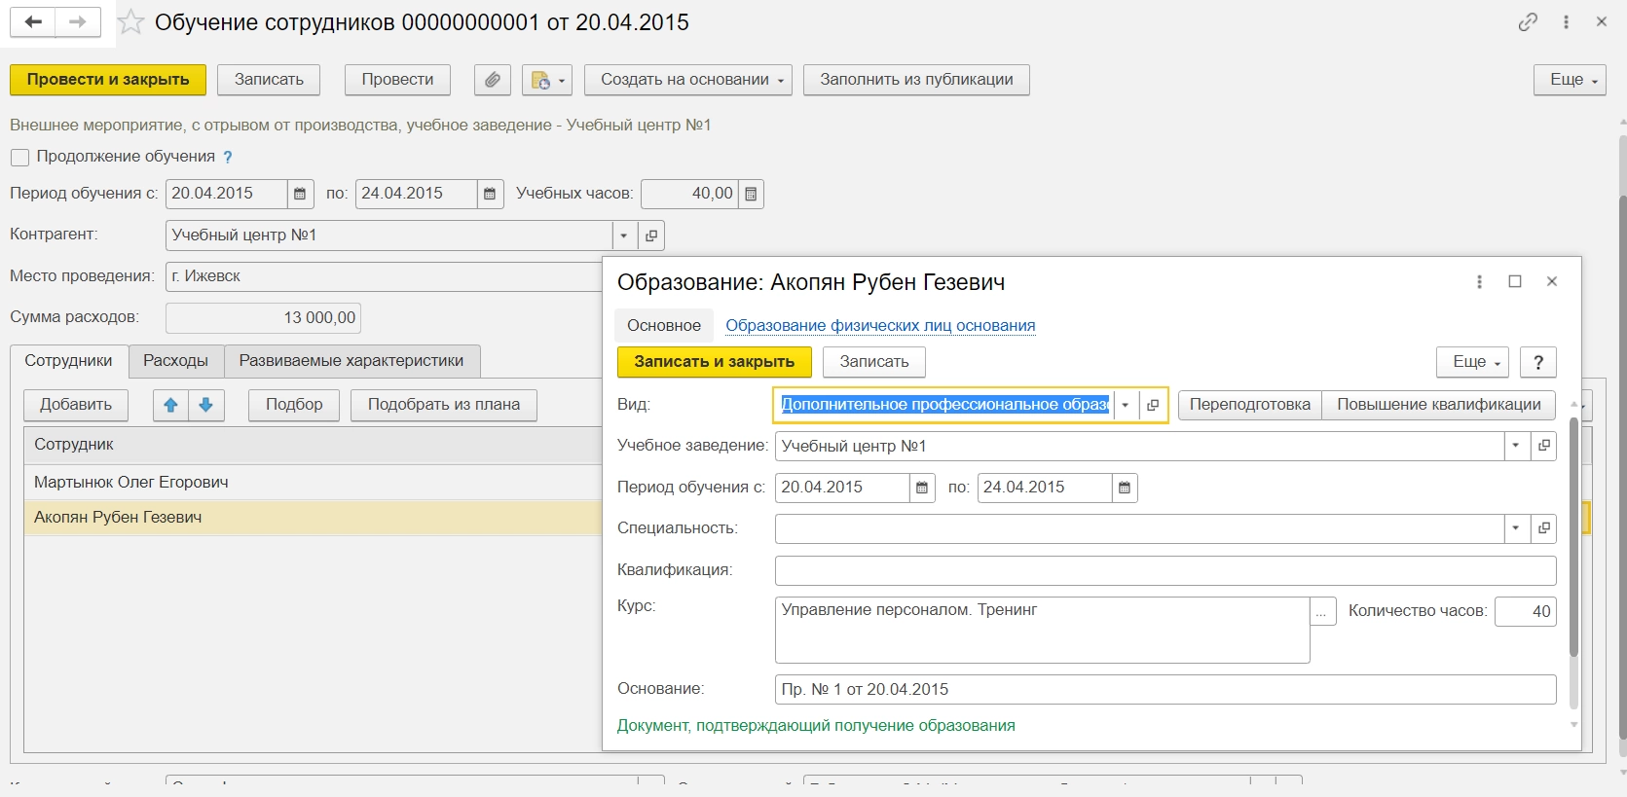Copy link to document via chain icon

(1528, 21)
